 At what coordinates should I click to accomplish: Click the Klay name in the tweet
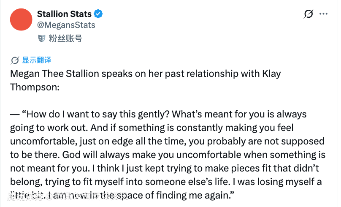click(x=272, y=74)
